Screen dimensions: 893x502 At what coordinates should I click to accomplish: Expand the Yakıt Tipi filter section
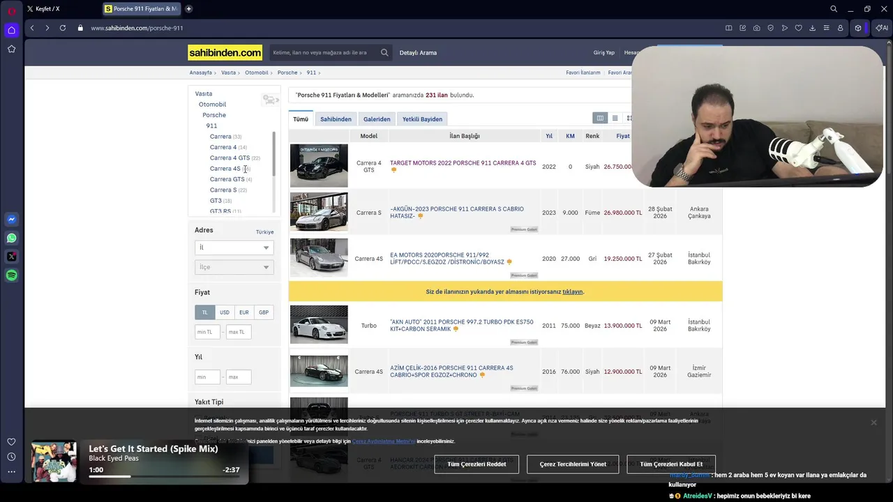click(x=209, y=402)
